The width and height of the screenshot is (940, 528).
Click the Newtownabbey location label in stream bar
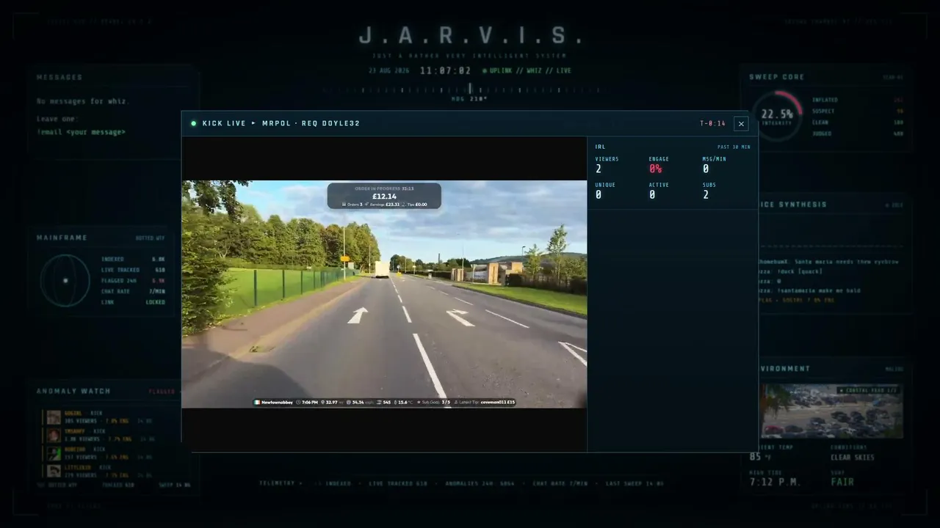pyautogui.click(x=277, y=403)
